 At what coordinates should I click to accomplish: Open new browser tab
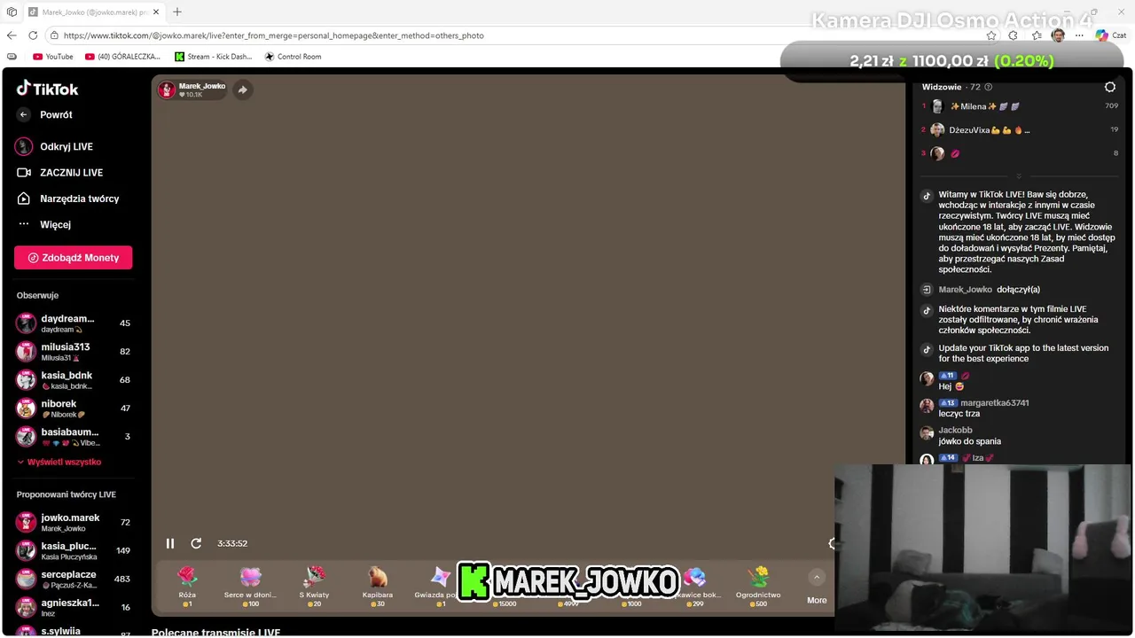pos(177,12)
